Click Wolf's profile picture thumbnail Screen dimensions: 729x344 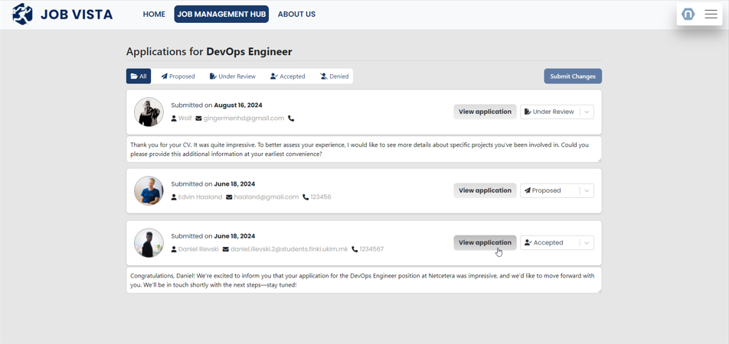(x=149, y=112)
